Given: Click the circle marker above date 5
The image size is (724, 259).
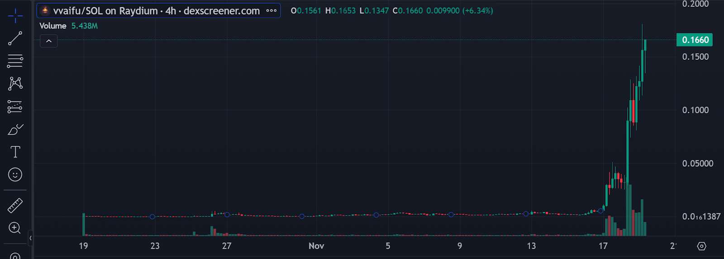Looking at the screenshot, I should click(376, 215).
